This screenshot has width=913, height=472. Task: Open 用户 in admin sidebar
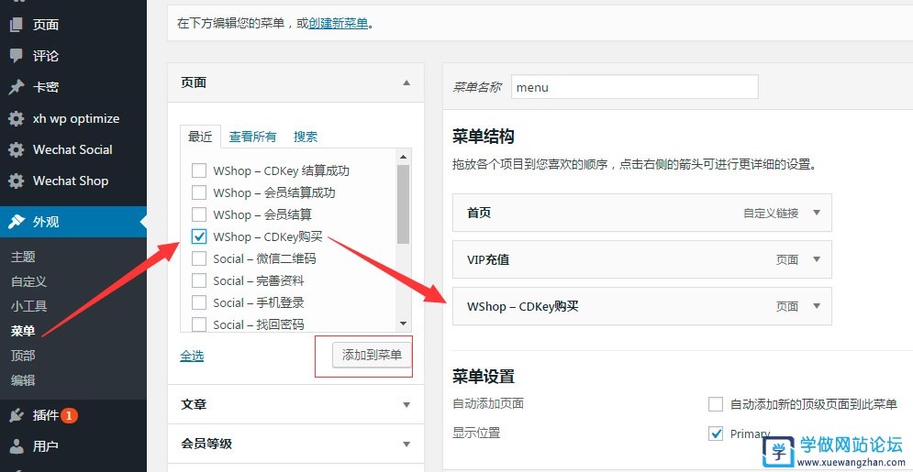click(x=46, y=446)
